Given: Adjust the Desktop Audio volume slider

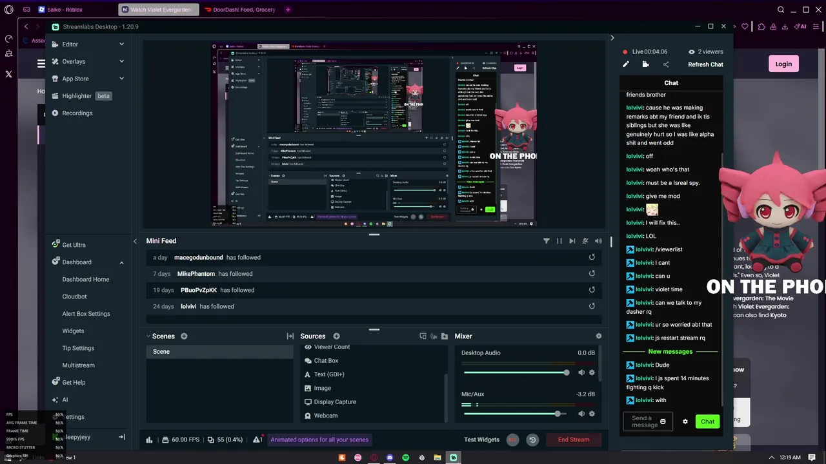Looking at the screenshot, I should 516,372.
